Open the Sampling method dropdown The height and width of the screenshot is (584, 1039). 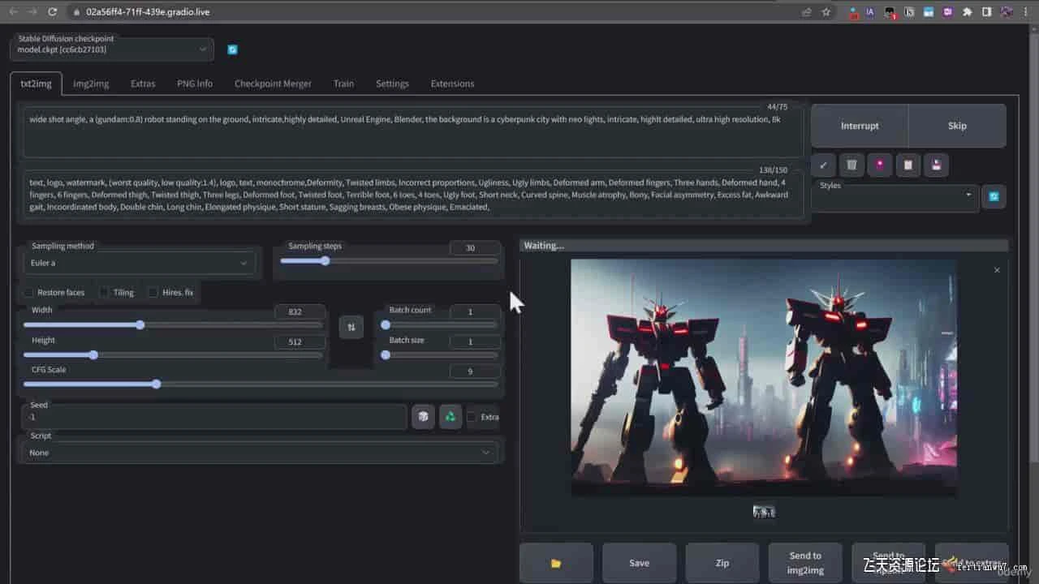(139, 263)
